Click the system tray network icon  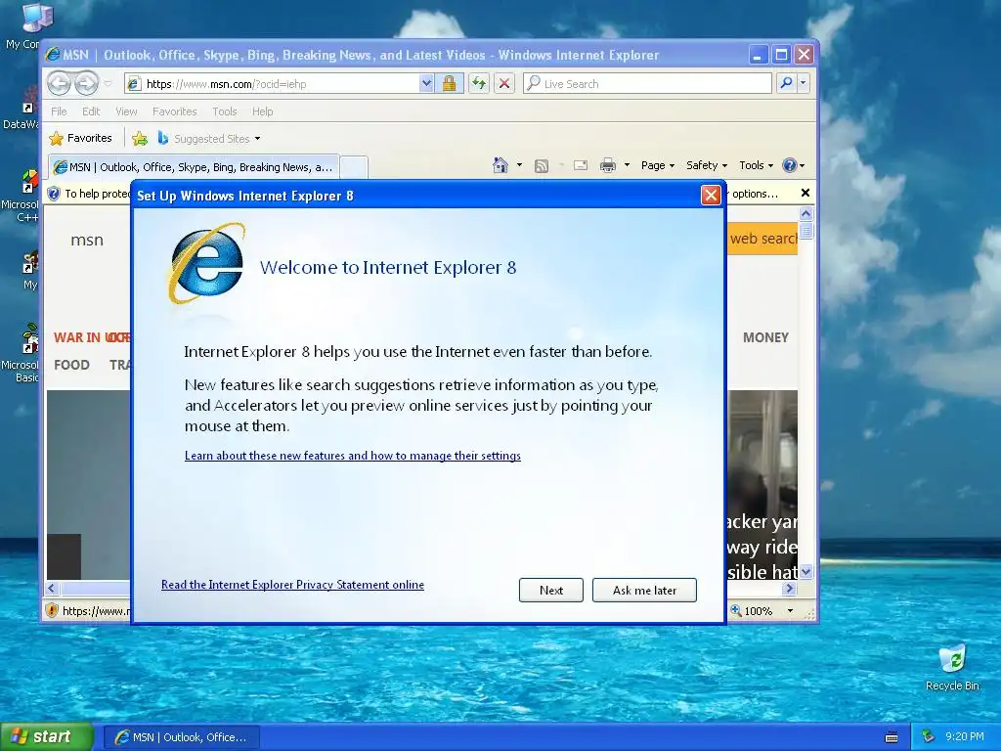coord(928,737)
